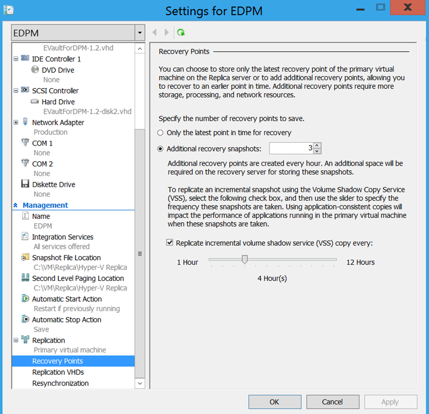Select Second Level Paging Location item

point(78,278)
